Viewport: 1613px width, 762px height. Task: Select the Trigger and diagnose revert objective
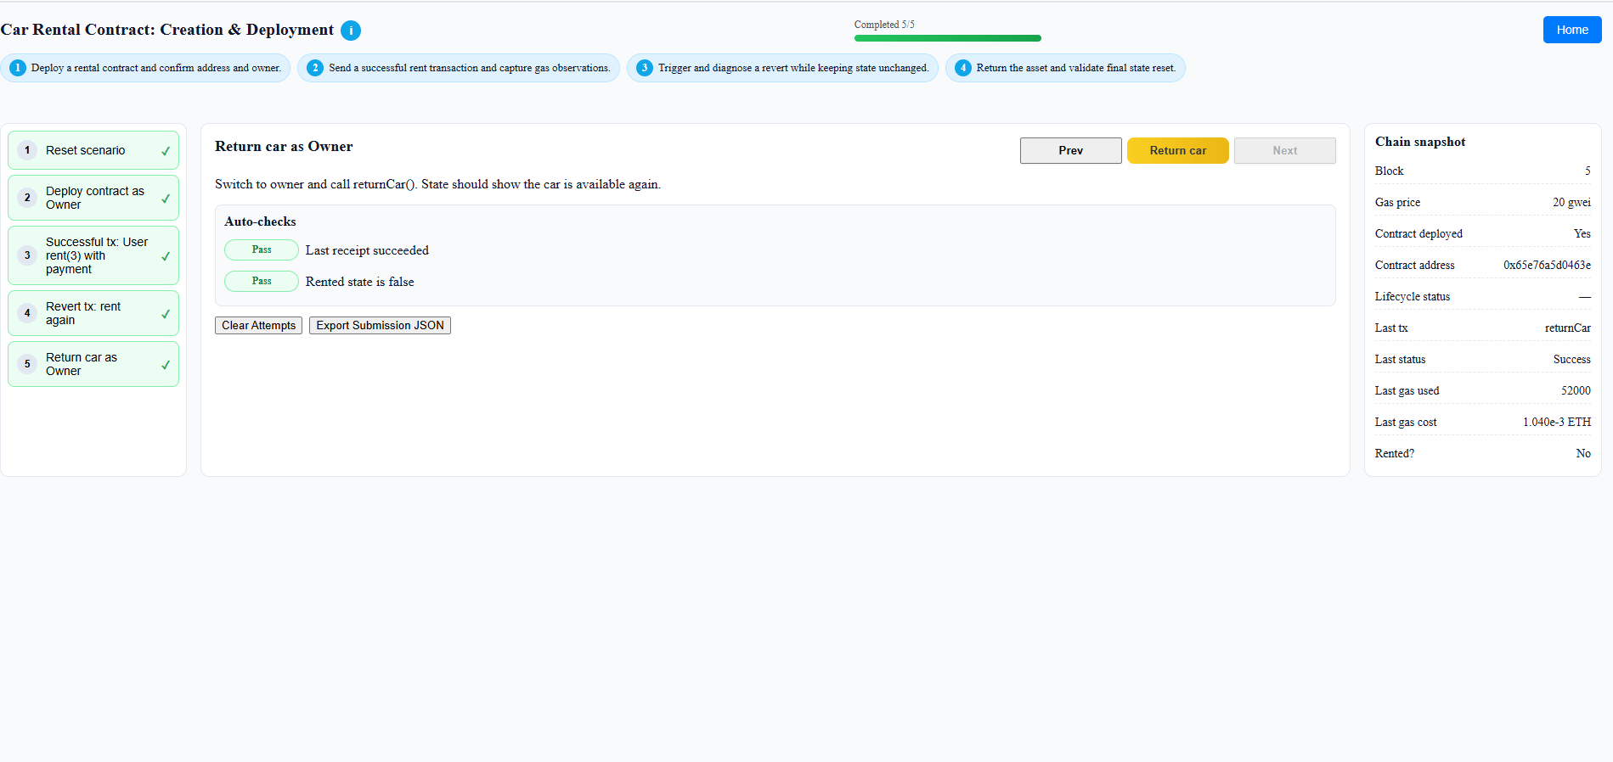(x=783, y=68)
